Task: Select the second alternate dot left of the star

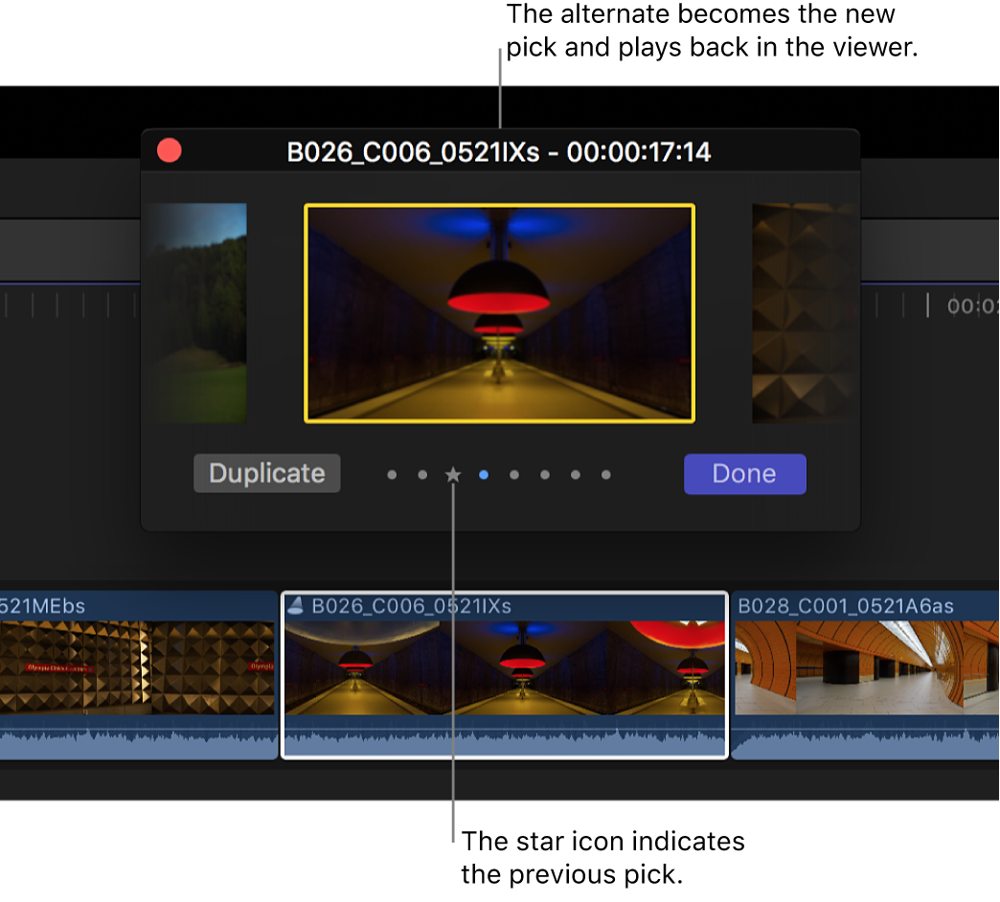Action: (x=422, y=473)
